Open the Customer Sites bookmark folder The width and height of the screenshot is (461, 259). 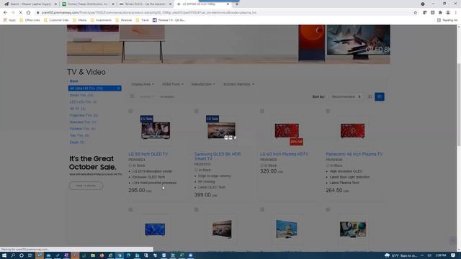pos(56,20)
